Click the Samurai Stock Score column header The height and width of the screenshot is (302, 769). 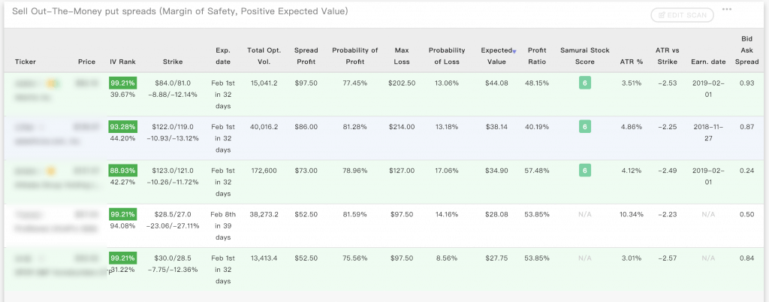pos(584,56)
